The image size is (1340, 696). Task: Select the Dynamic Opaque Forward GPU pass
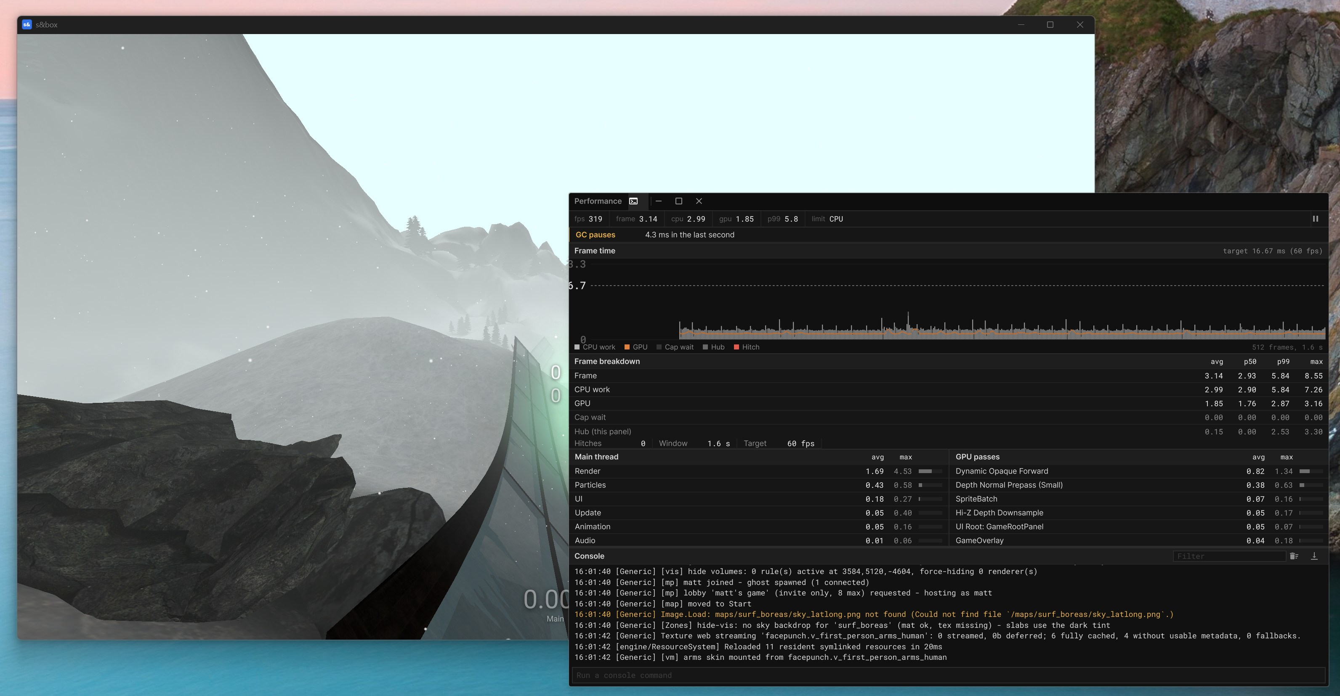point(1139,471)
